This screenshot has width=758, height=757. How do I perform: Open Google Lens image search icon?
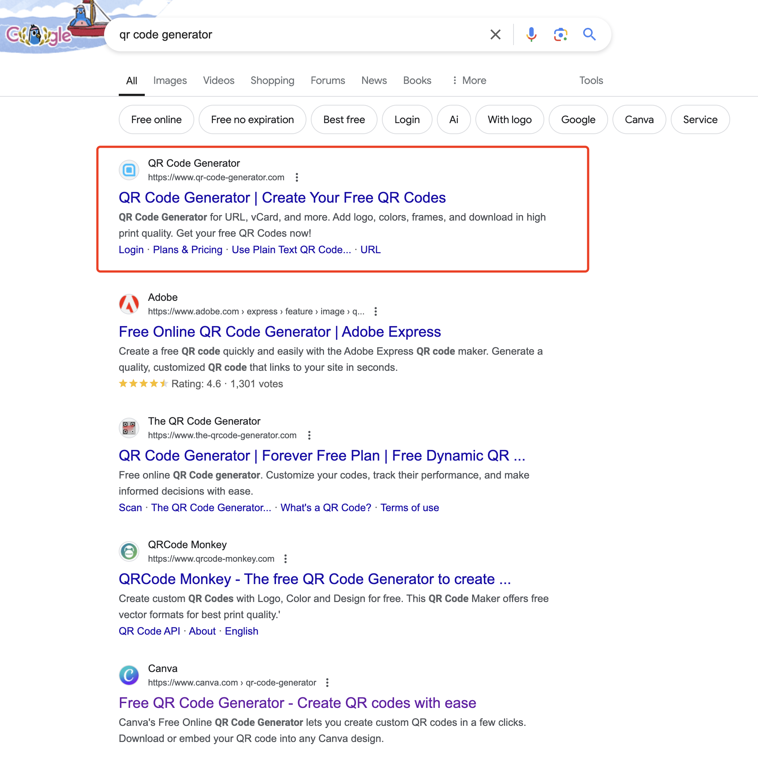(561, 34)
